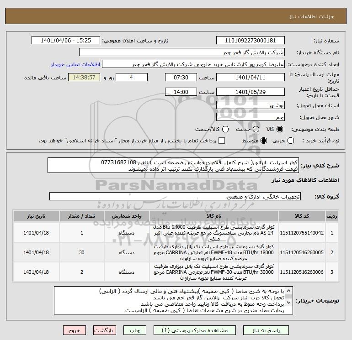Click the شماره نیاز field 1101092273000181
The image size is (352, 340).
[251, 40]
